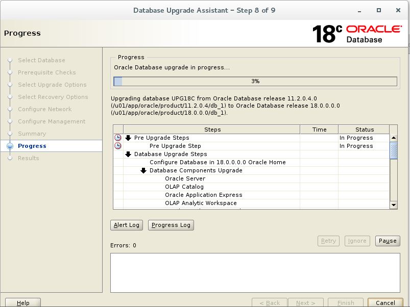This screenshot has width=410, height=307.
Task: Select the Progress wizard step
Action: 32,146
